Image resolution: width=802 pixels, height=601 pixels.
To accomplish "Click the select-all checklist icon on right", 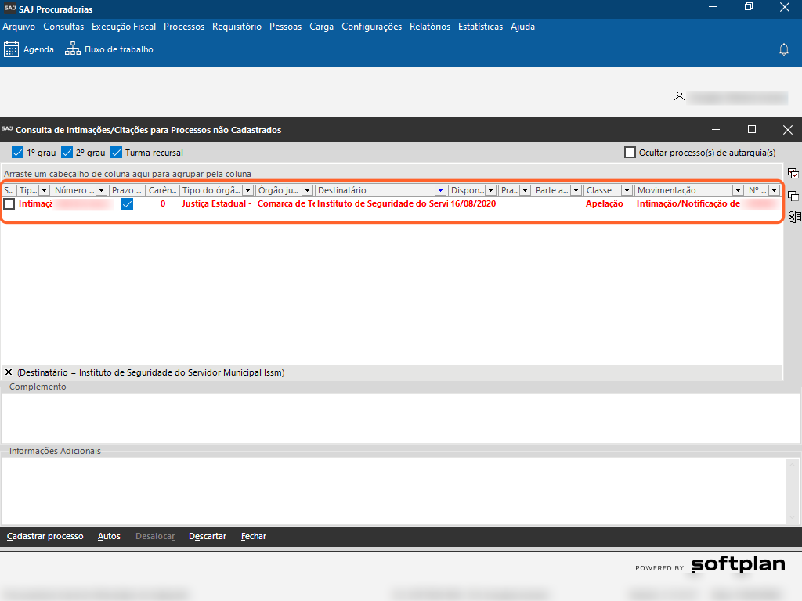I will (793, 174).
